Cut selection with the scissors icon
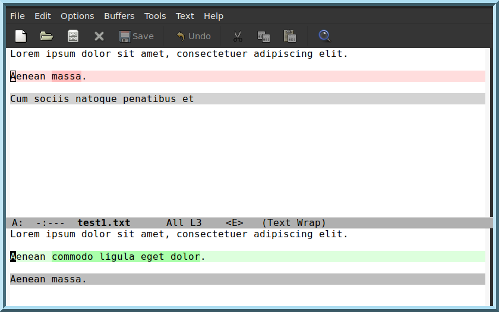The width and height of the screenshot is (499, 312). 238,36
